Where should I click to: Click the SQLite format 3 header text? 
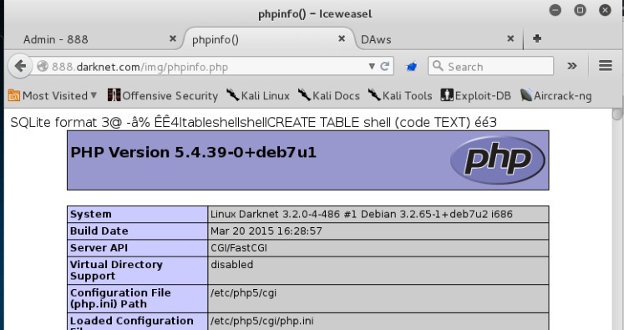point(253,122)
